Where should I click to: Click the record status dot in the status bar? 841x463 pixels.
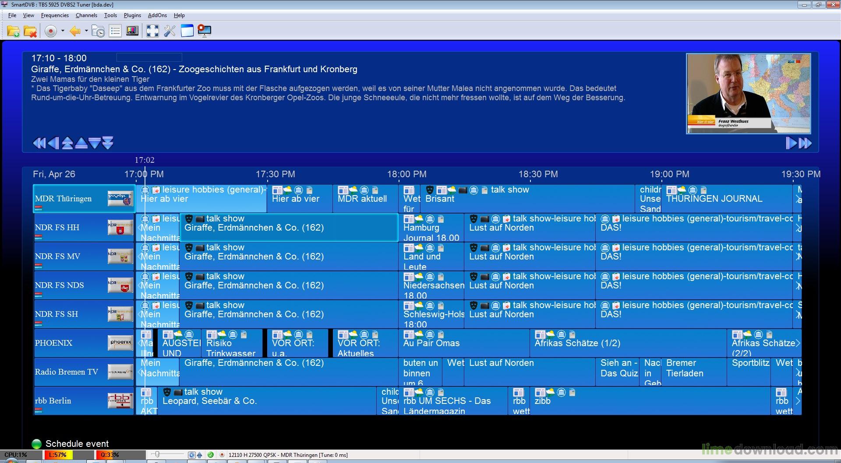click(x=222, y=455)
